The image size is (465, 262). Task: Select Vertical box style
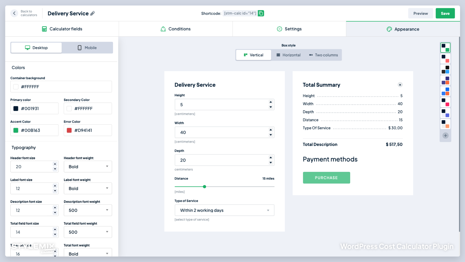click(253, 55)
